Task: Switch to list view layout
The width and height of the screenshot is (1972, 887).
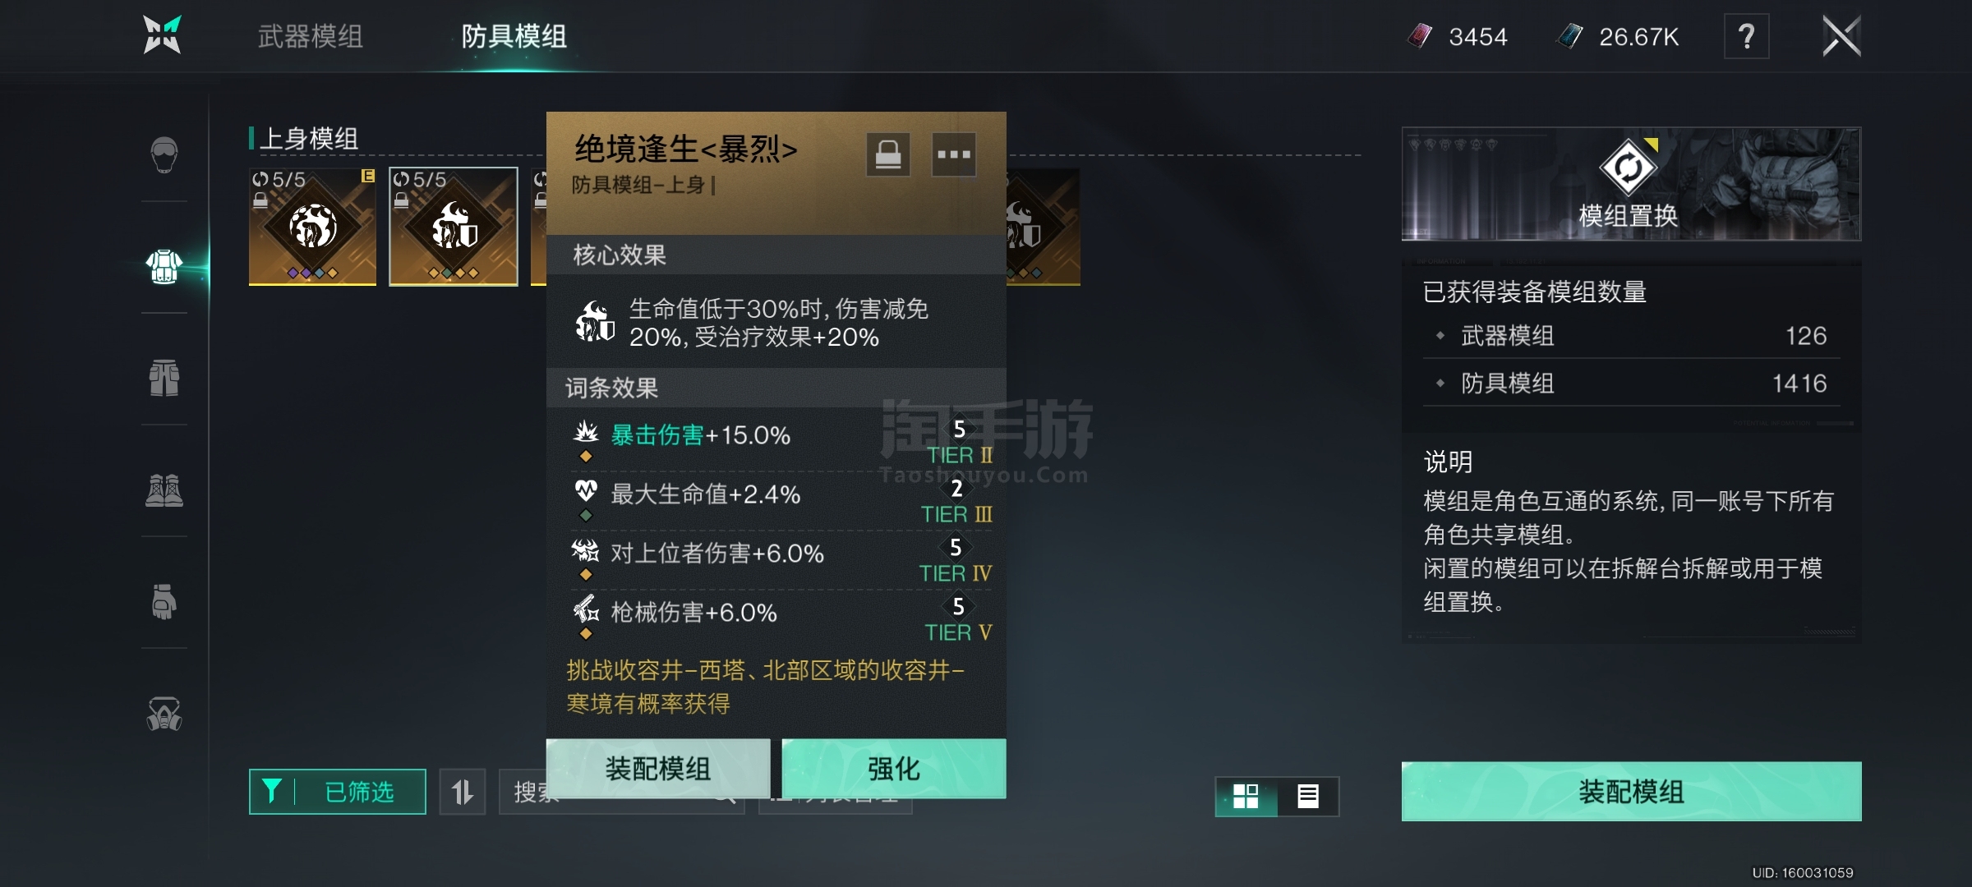Action: tap(1308, 796)
